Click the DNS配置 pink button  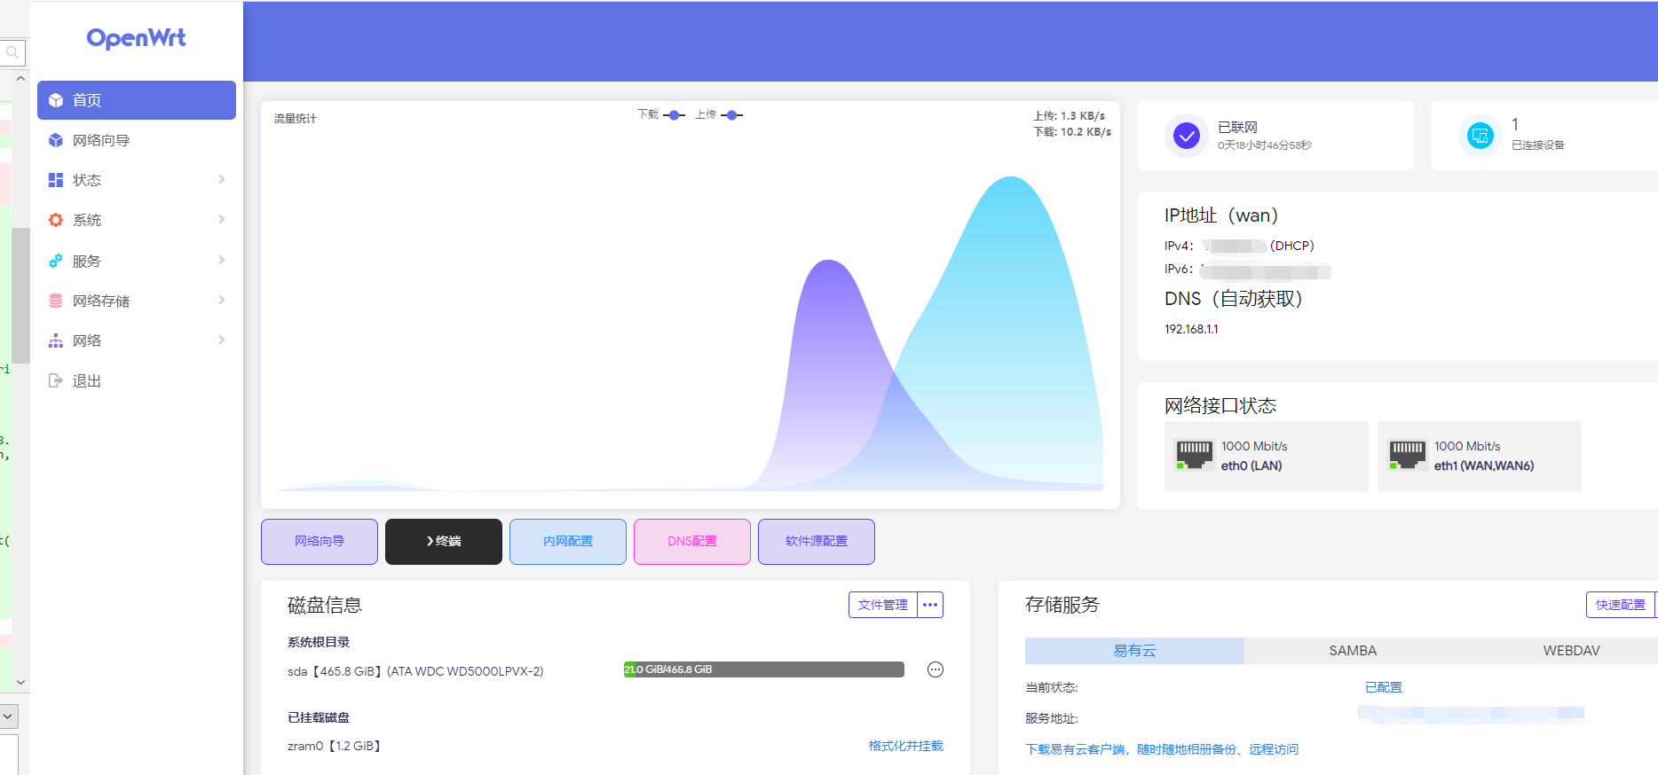[x=692, y=541]
